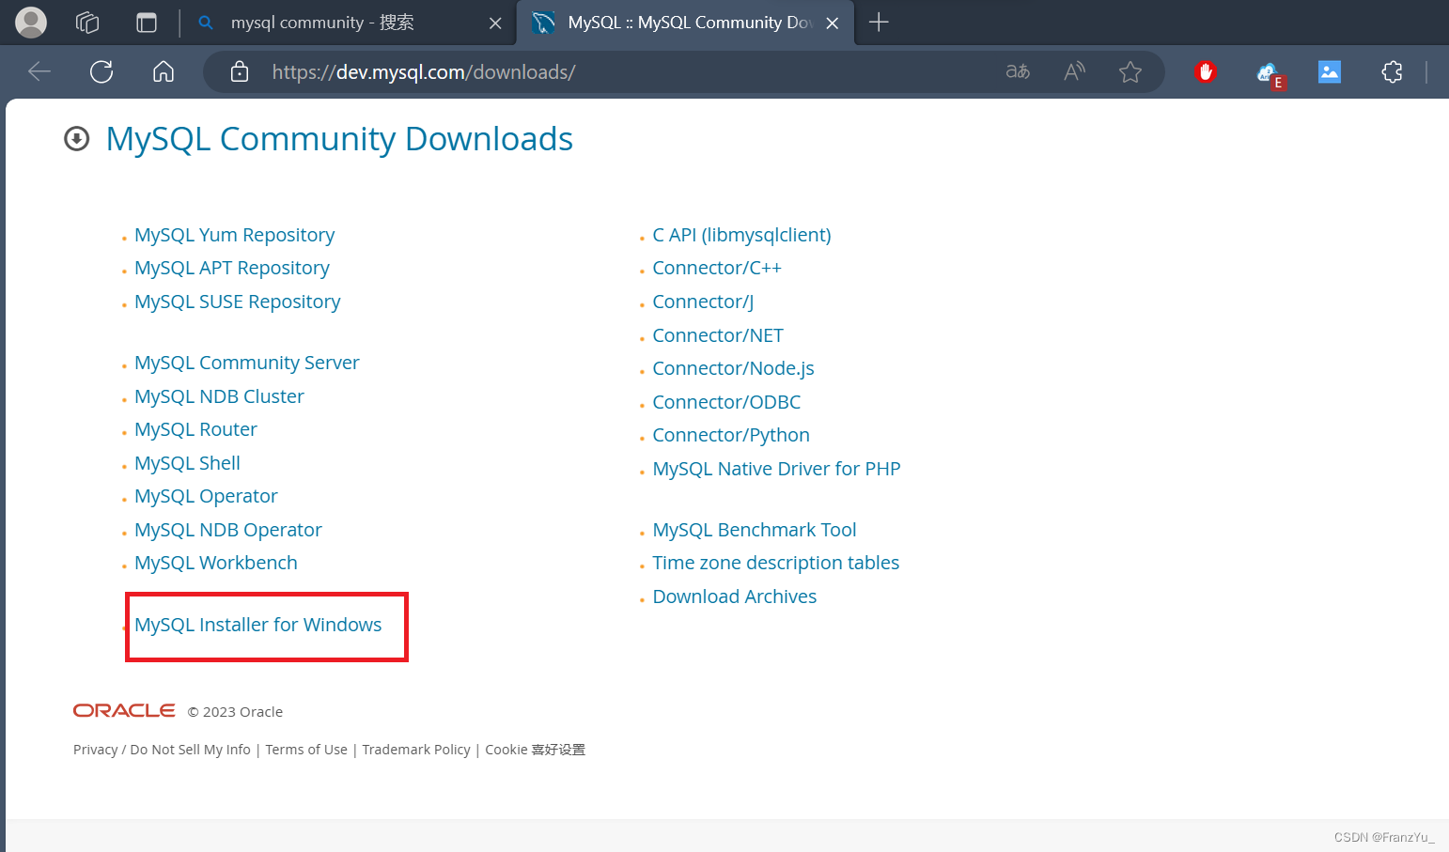
Task: Go to browser home page
Action: 164,71
